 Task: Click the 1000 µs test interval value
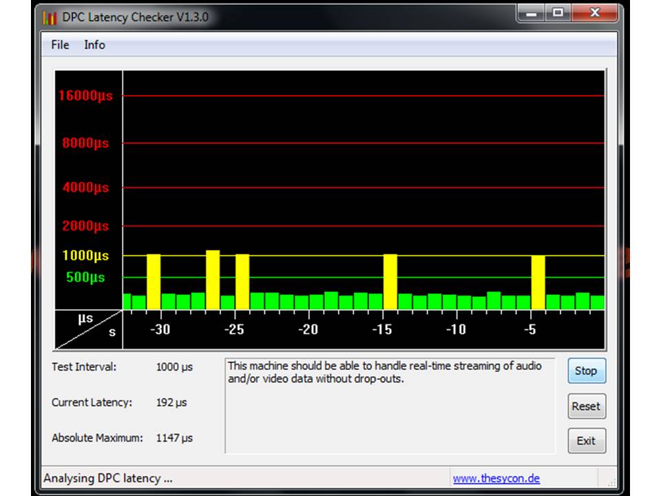(174, 367)
